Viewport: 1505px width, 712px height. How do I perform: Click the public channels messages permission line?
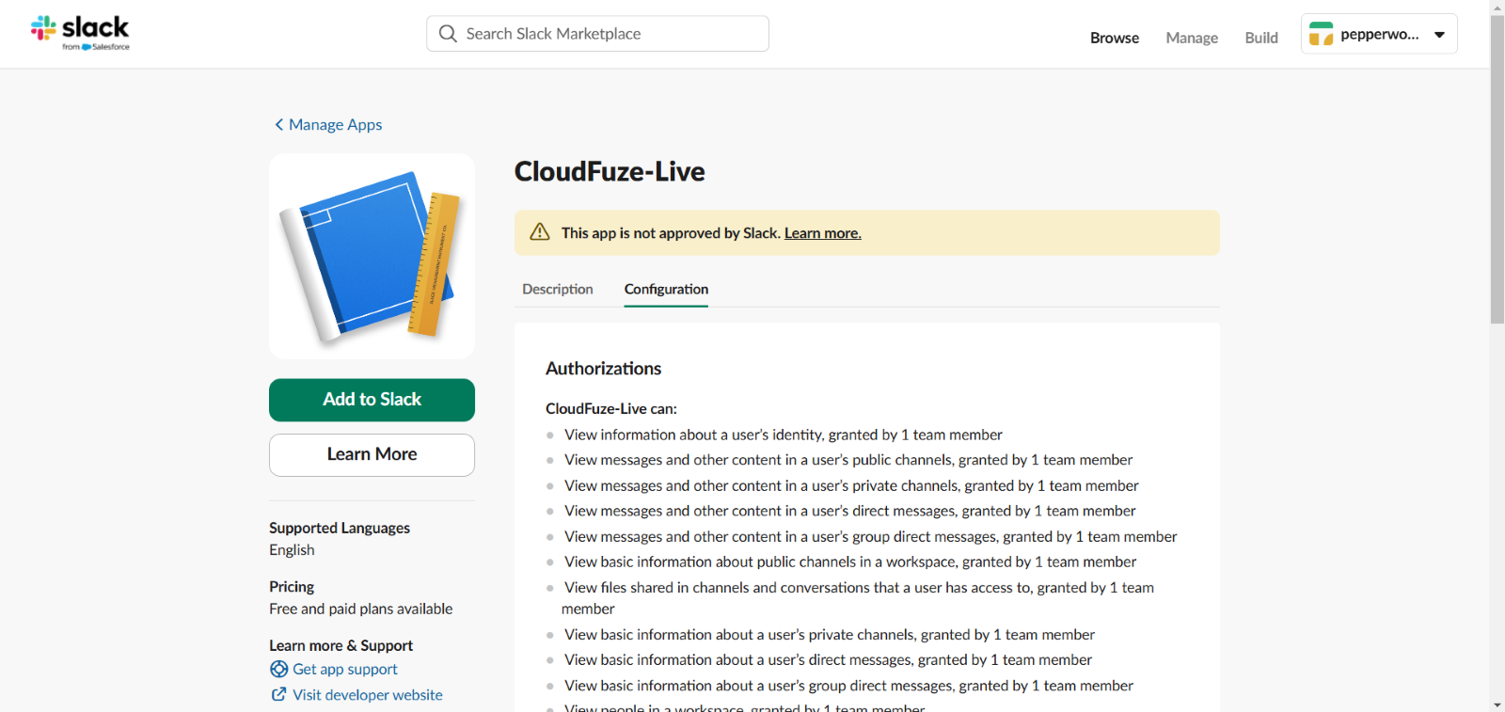point(848,460)
